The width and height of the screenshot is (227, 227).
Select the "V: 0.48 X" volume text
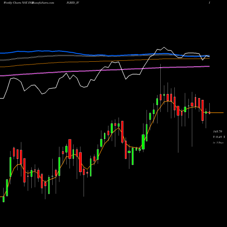click(x=219, y=137)
